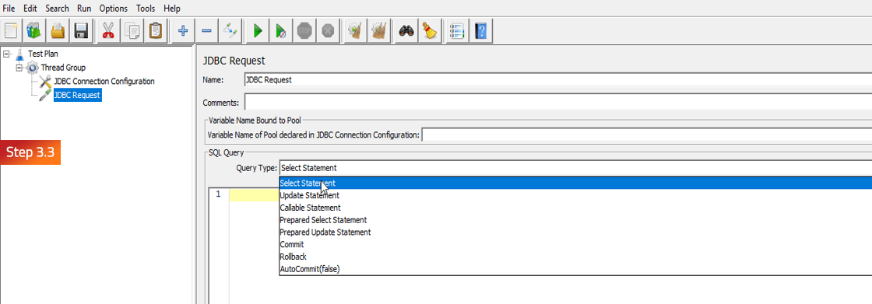The width and height of the screenshot is (872, 304).
Task: Click the Open file folder icon
Action: tap(58, 30)
